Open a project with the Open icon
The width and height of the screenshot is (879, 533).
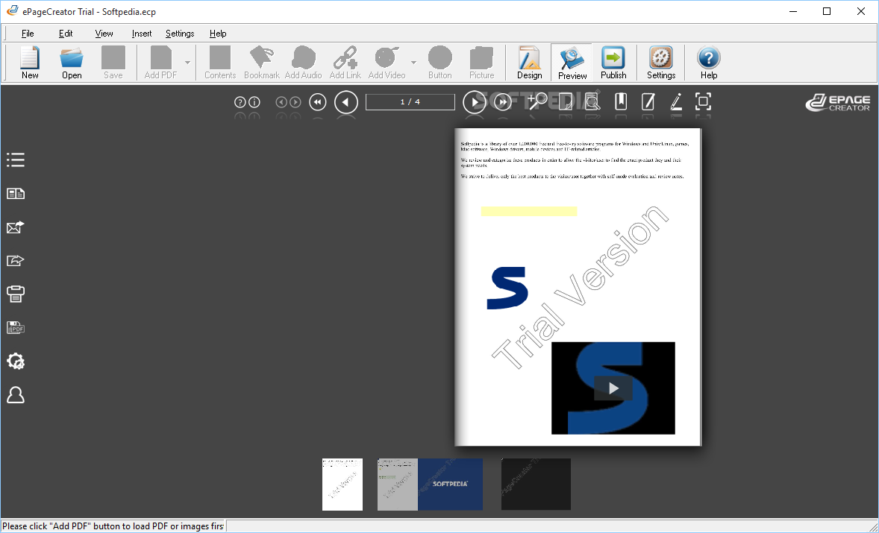click(72, 63)
